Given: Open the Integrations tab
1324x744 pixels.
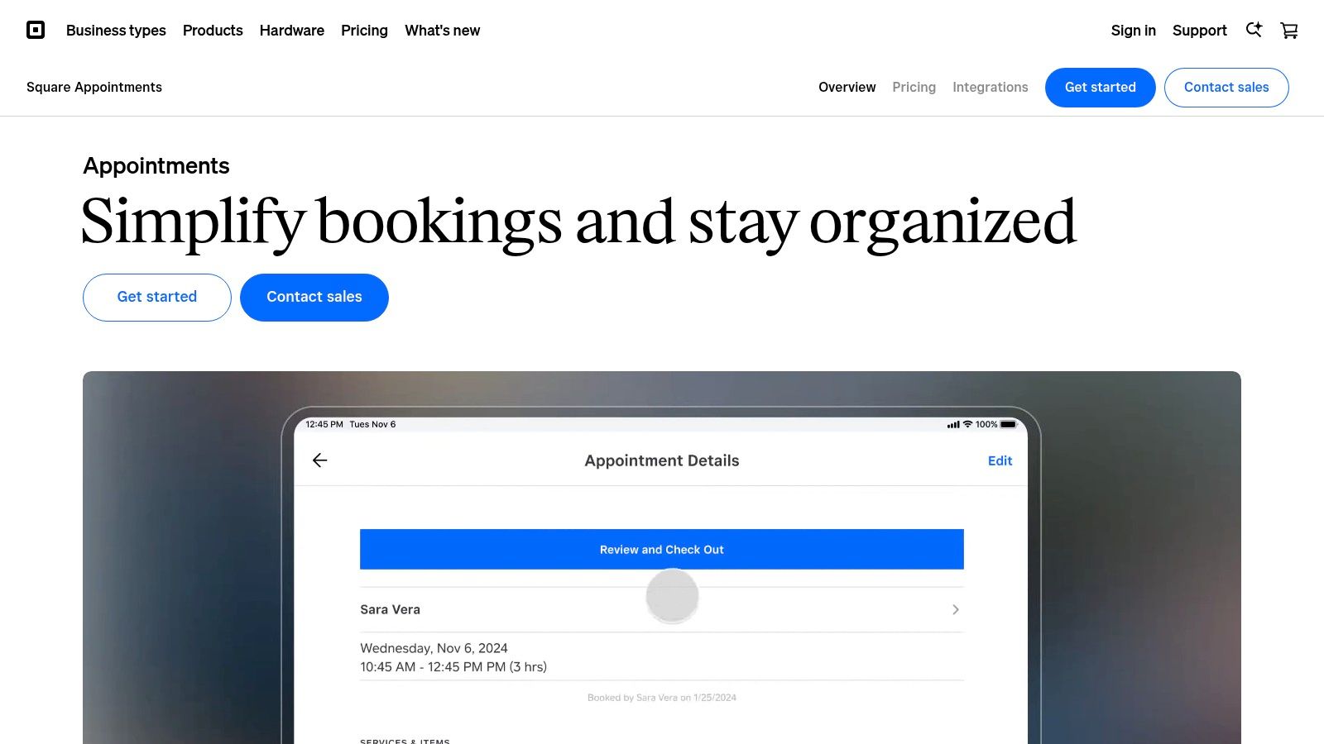Looking at the screenshot, I should coord(990,87).
